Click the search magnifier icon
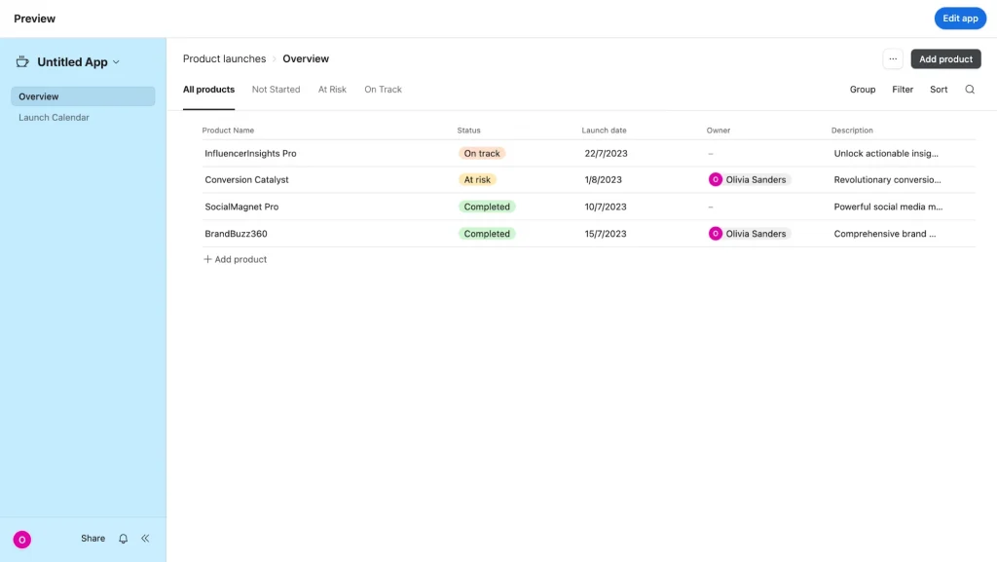Image resolution: width=997 pixels, height=562 pixels. pyautogui.click(x=970, y=90)
